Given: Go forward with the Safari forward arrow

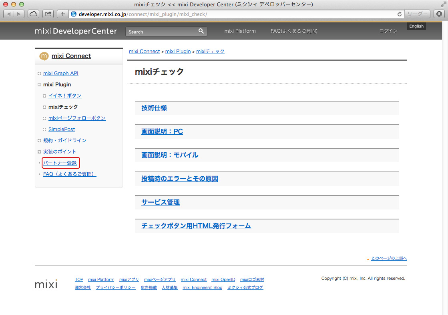Looking at the screenshot, I should coord(19,14).
